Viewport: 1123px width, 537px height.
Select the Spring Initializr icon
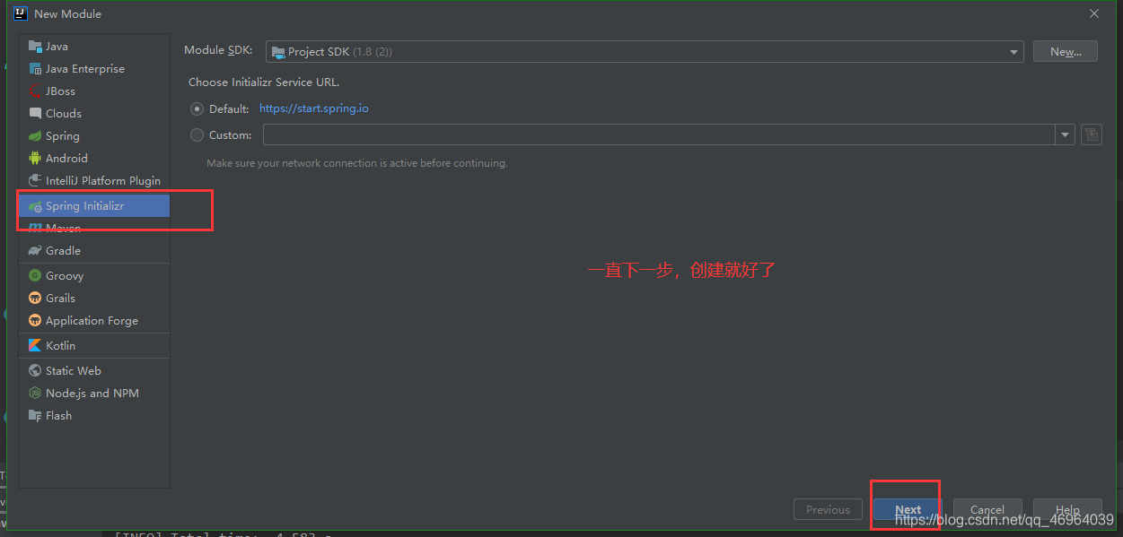pyautogui.click(x=35, y=206)
